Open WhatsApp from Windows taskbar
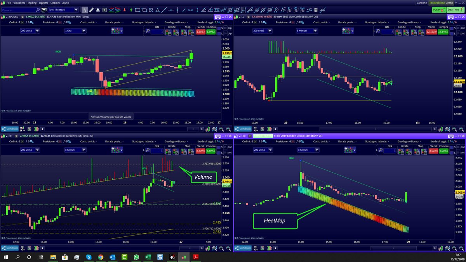Screen dimensions: 466x262 tap(136, 257)
